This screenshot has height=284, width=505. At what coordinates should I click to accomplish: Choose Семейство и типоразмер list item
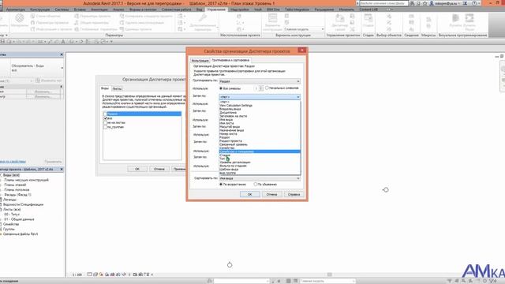tap(260, 151)
